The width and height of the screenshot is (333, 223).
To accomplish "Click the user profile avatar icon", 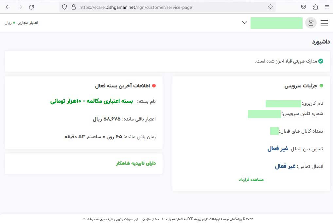I will point(310,23).
